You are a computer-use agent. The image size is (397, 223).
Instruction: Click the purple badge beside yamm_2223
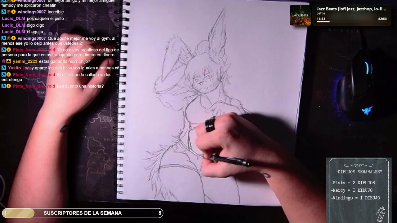4,61
